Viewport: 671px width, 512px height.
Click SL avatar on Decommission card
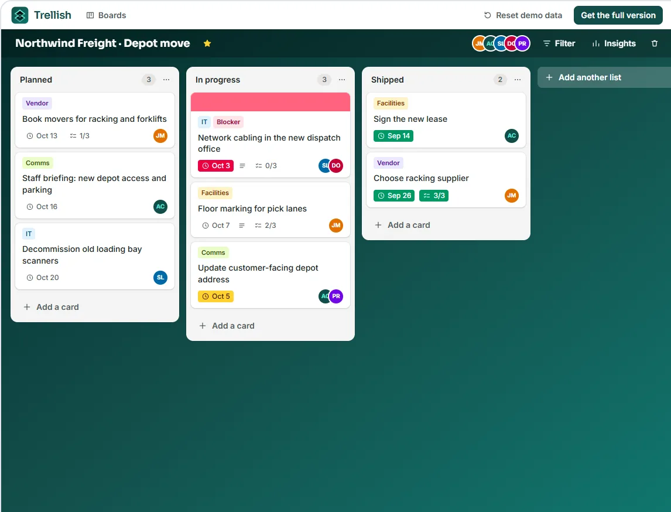click(160, 278)
